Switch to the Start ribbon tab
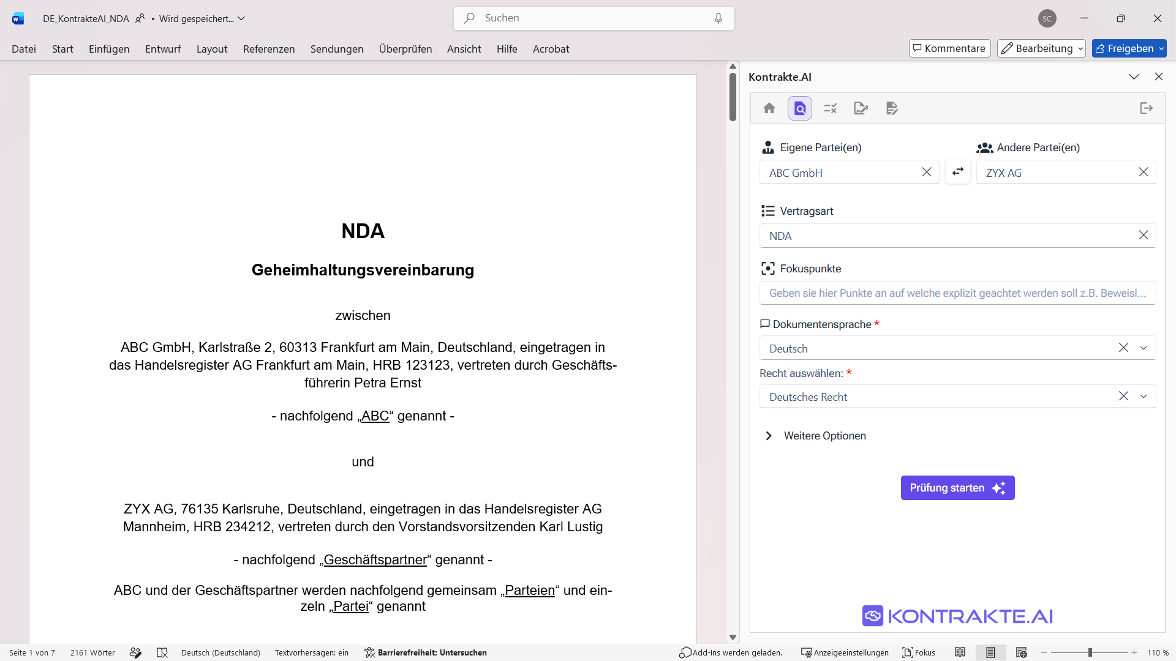1176x661 pixels. click(62, 49)
